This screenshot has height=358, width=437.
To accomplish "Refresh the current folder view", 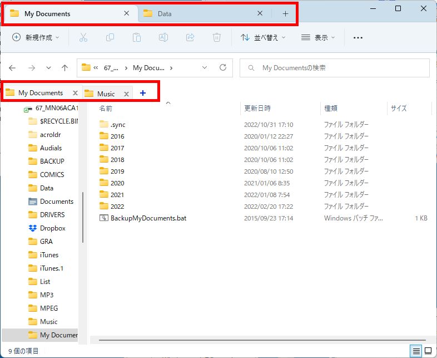I will click(x=223, y=67).
